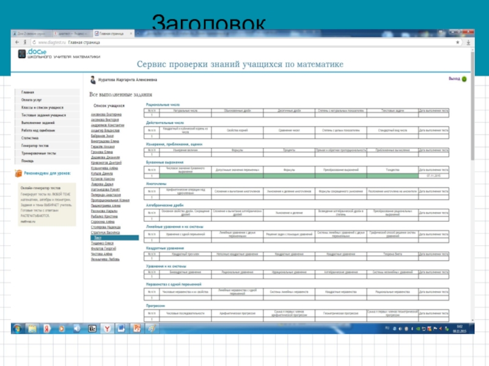Open the Windows Start menu
Image resolution: width=489 pixels, height=366 pixels.
[18, 328]
